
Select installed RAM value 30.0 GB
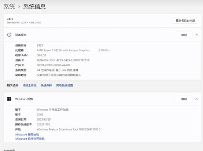(x=41, y=55)
